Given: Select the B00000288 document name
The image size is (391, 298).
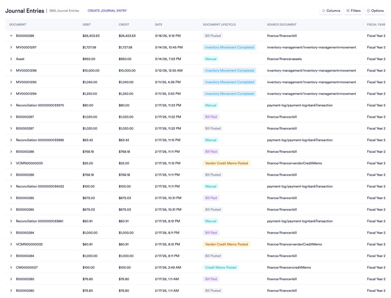Looking at the screenshot, I should pos(25,36).
